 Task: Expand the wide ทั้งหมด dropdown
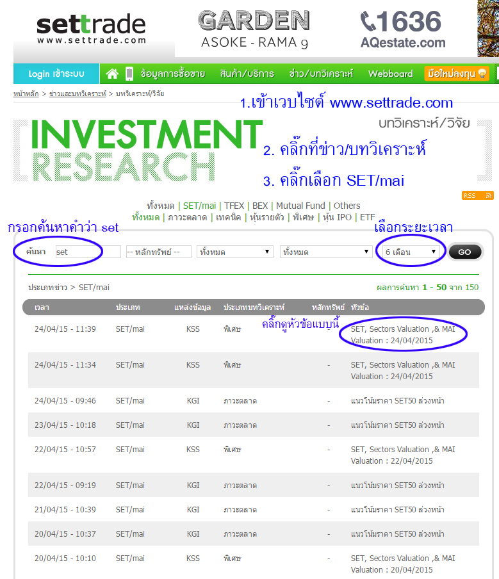[x=325, y=252]
